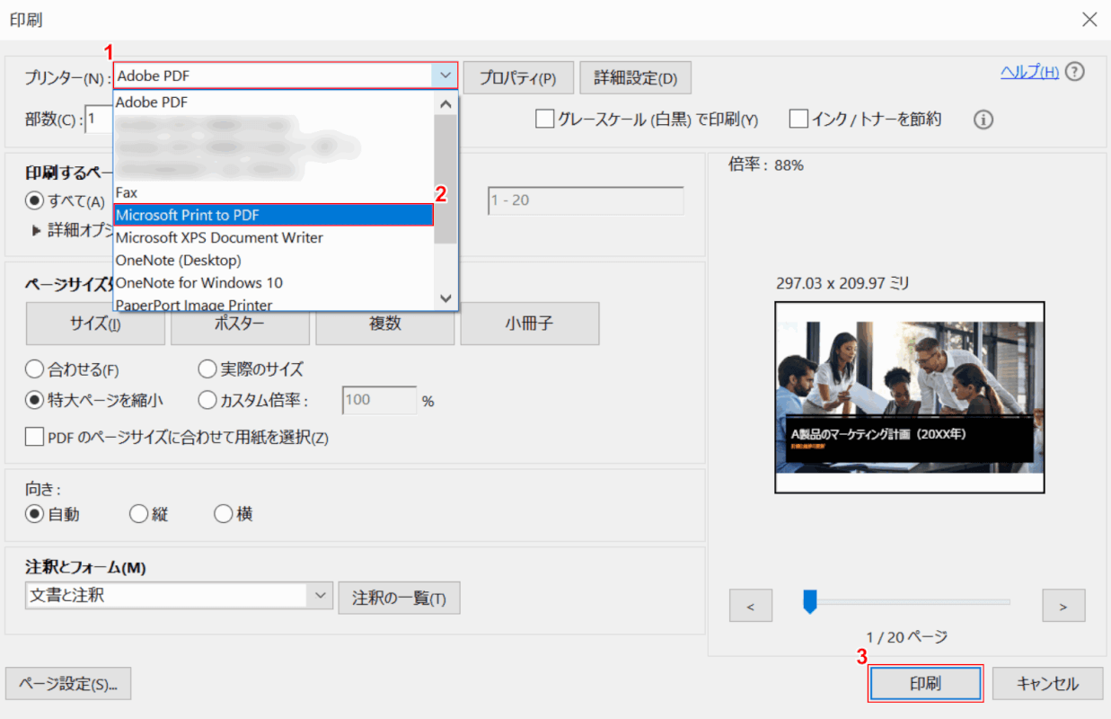The image size is (1111, 719).
Task: Select the 縦 orientation radio button
Action: tap(138, 514)
